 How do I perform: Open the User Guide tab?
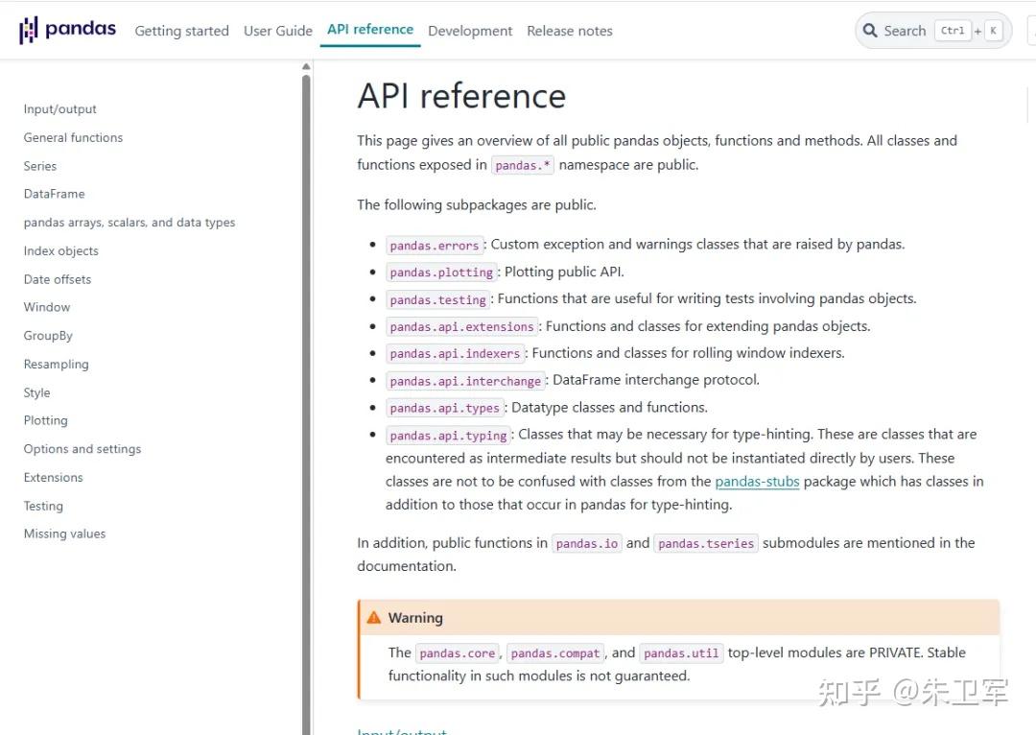[277, 31]
